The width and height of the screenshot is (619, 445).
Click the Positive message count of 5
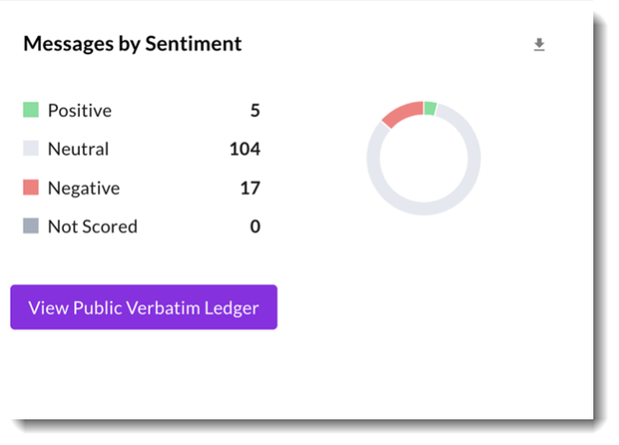tap(255, 111)
